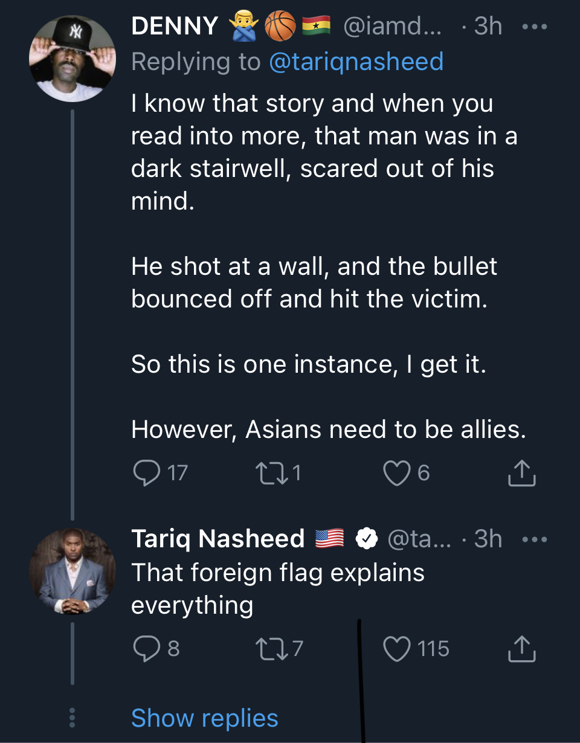Viewport: 580px width, 743px height.
Task: Open DENNY's profile picture
Action: tap(72, 59)
